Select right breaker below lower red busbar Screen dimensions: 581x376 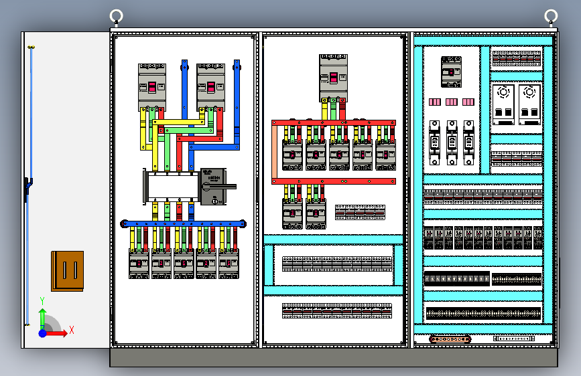[x=316, y=214]
